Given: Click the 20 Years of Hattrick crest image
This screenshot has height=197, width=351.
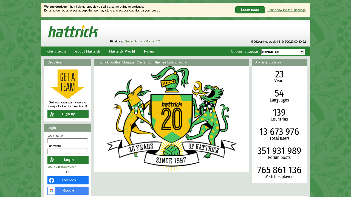Looking at the screenshot, I should pyautogui.click(x=171, y=119).
